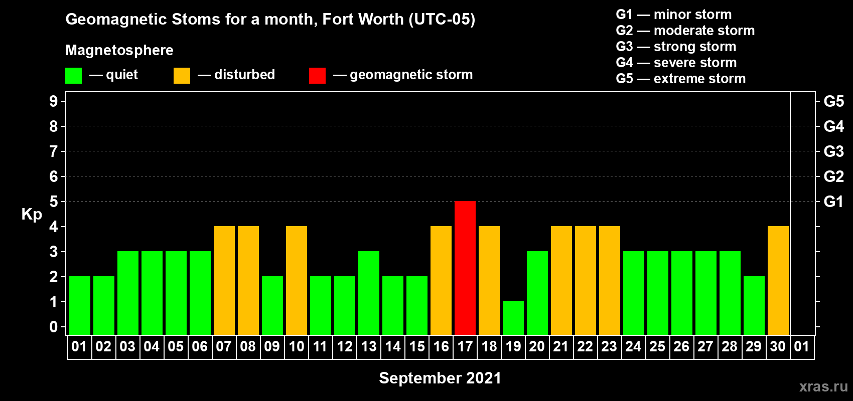Click the orange bar for day 22
This screenshot has width=853, height=401.
tap(586, 280)
